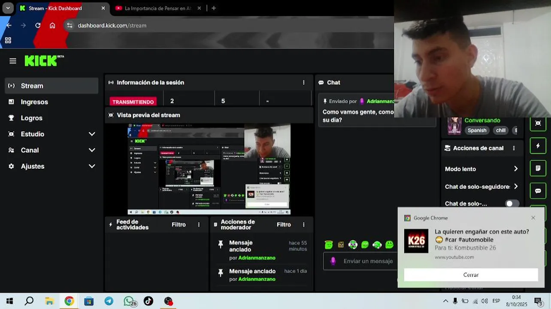Open Chat de solo-seguidores settings arrow

click(516, 187)
